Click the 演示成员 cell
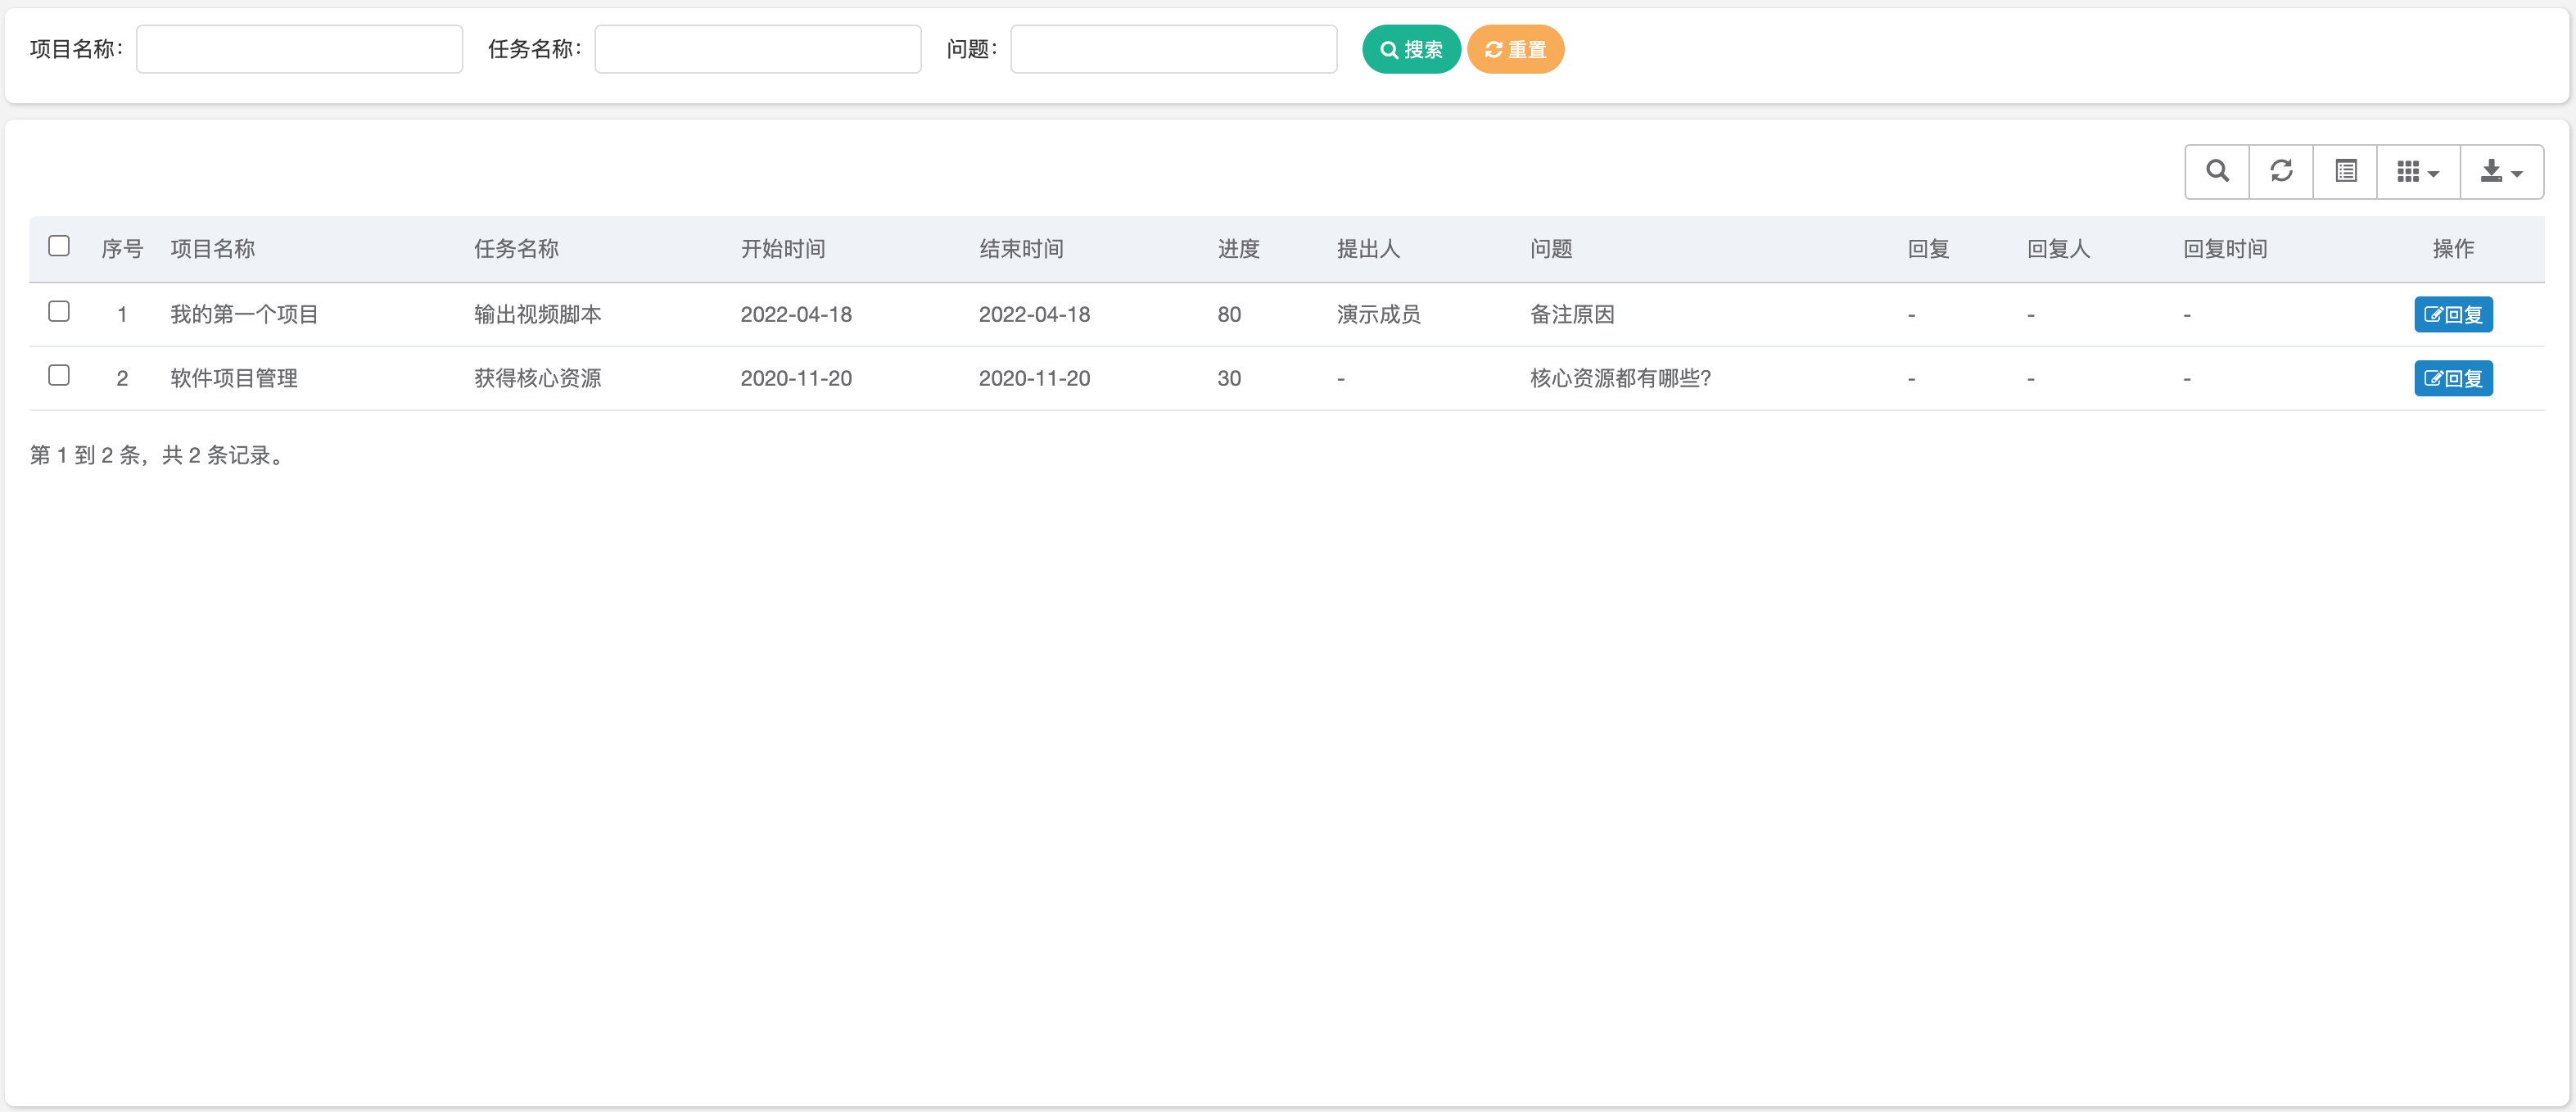 coord(1379,314)
